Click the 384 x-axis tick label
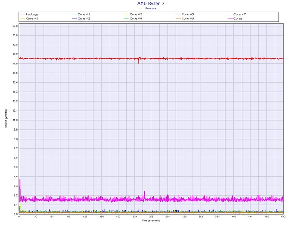302x226 pixels. [x=217, y=217]
